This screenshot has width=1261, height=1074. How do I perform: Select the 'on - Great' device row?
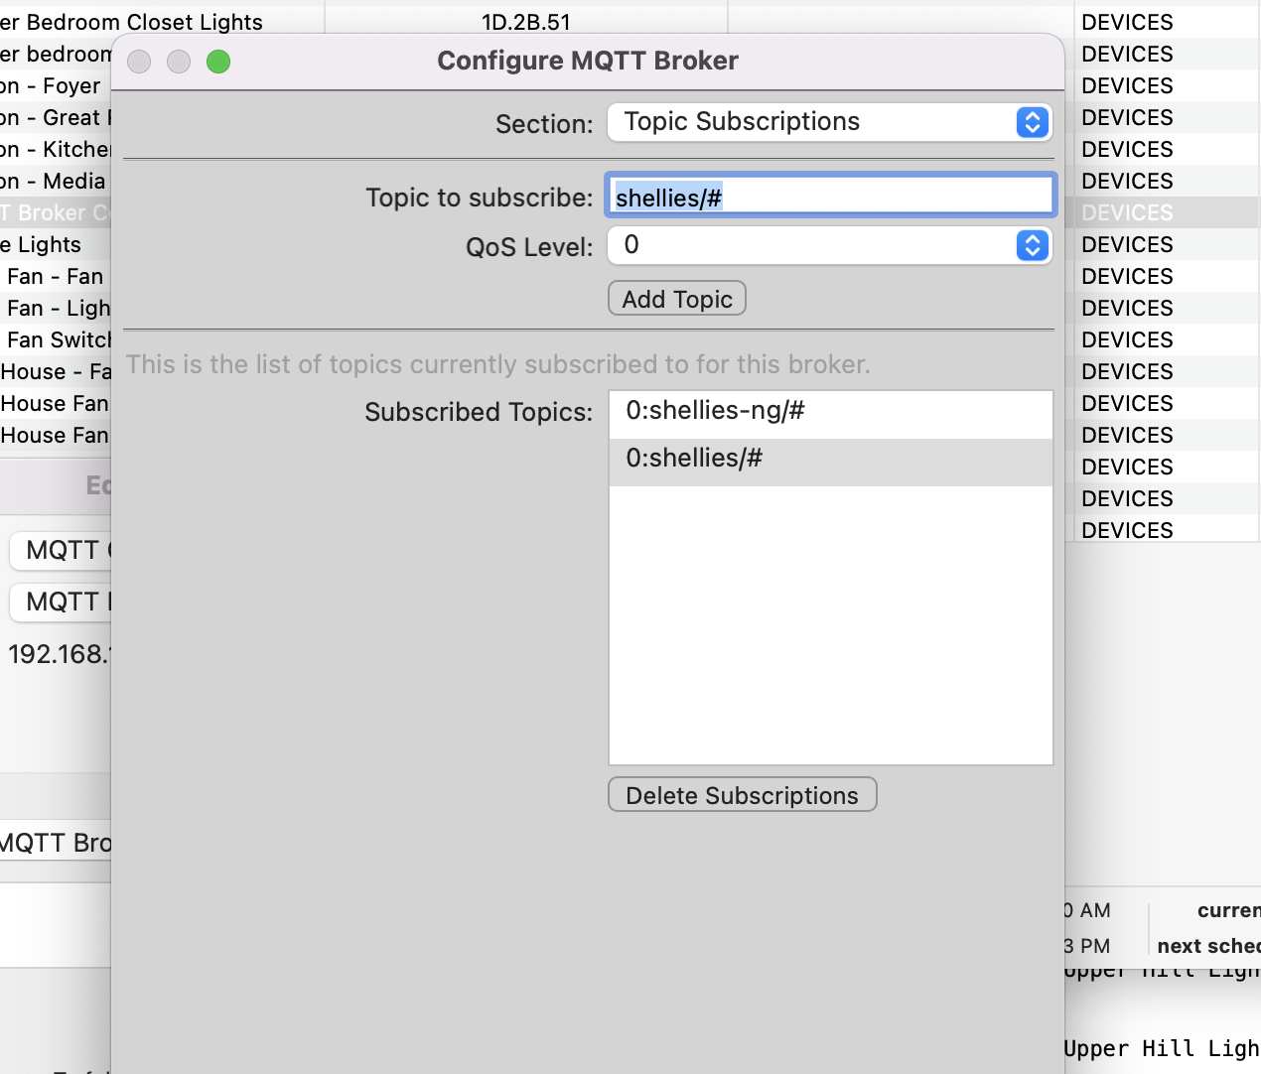coord(56,117)
